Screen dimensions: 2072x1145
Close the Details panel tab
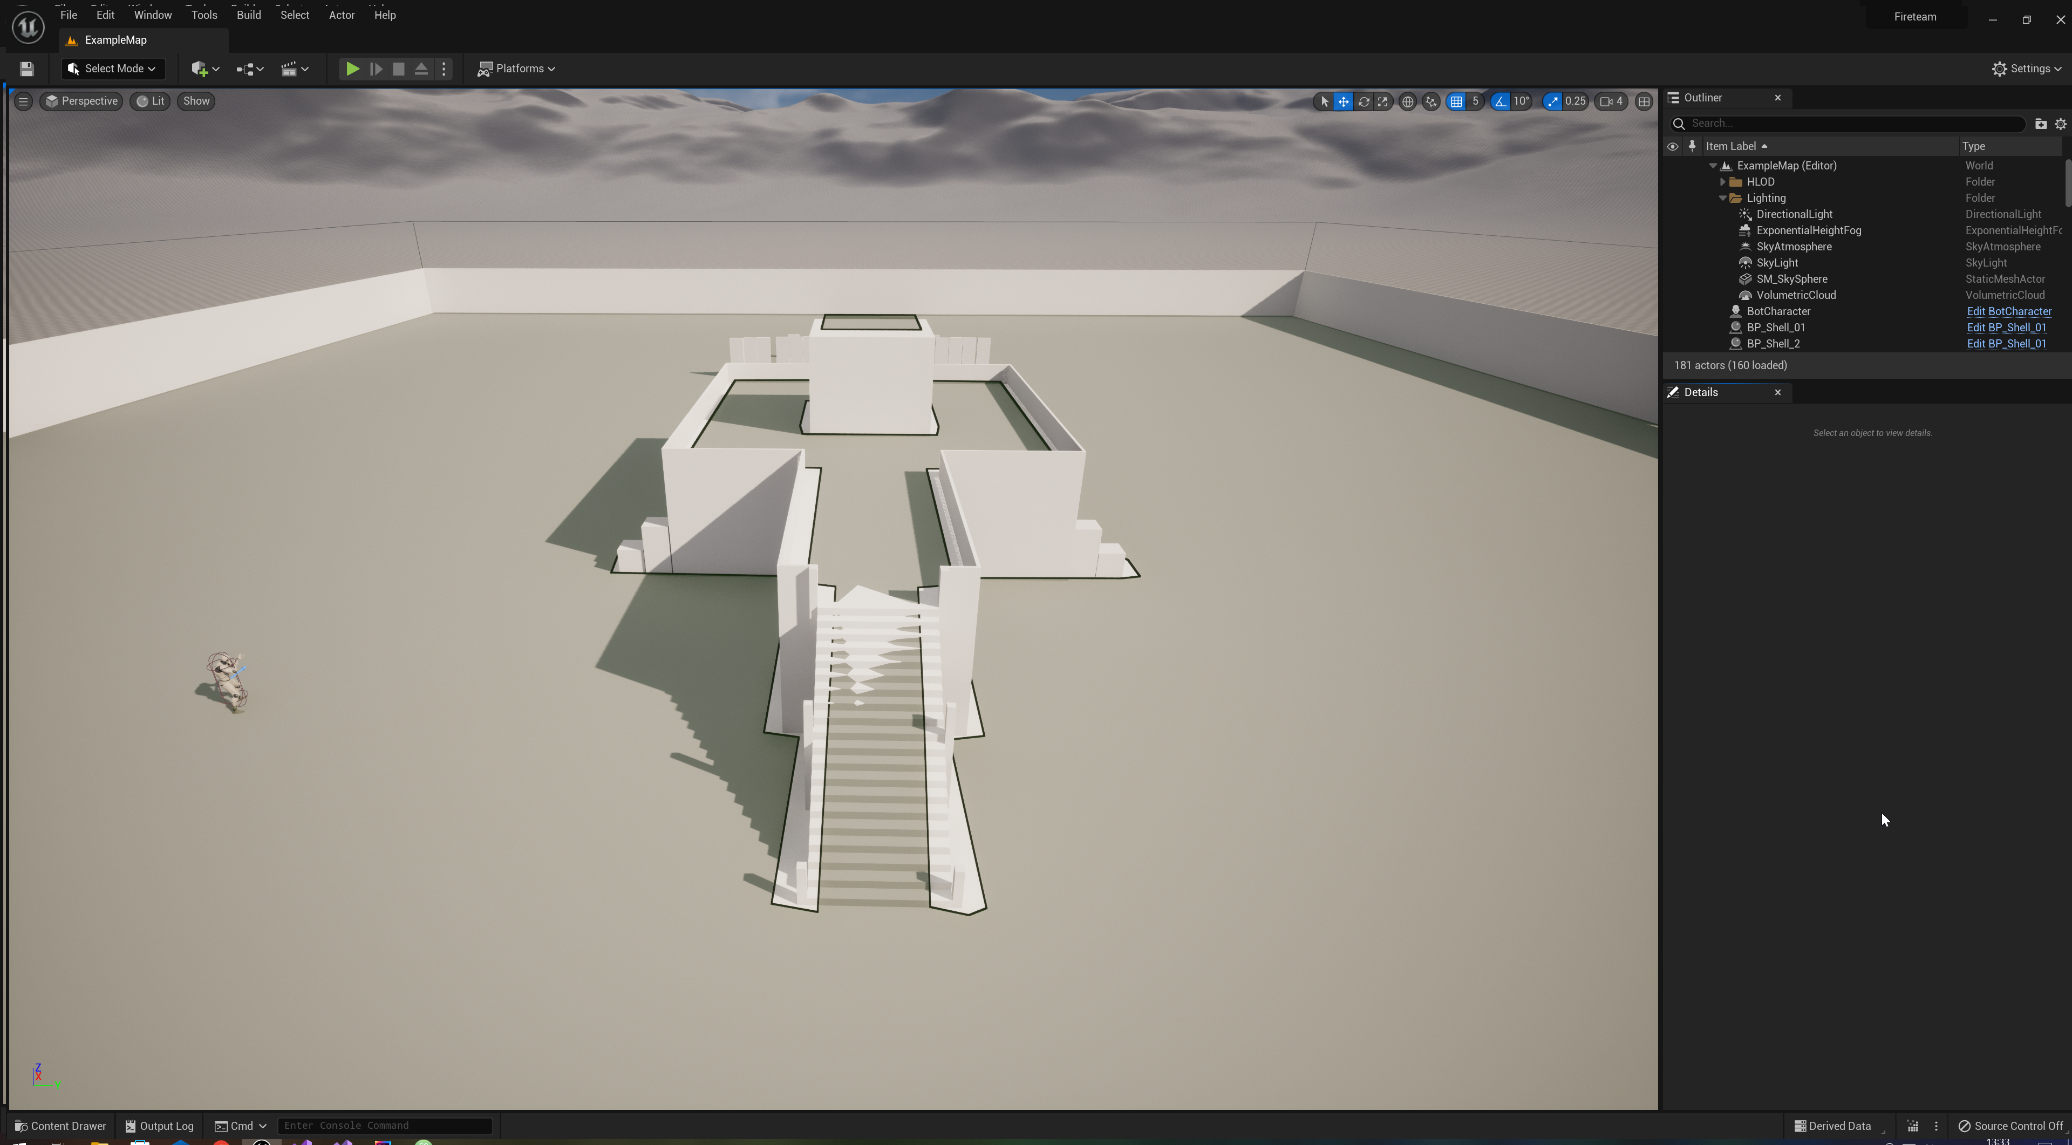tap(1777, 392)
